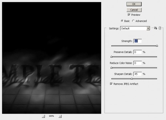Save a copy of current settings icon

156,28
